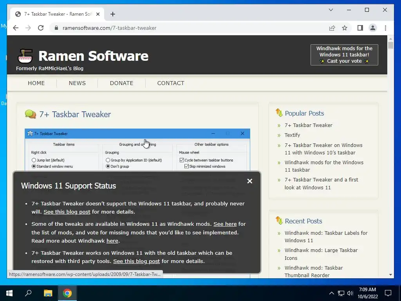The image size is (401, 301).
Task: Open recent post Taskbar Thumbnail Reorder
Action: (314, 272)
